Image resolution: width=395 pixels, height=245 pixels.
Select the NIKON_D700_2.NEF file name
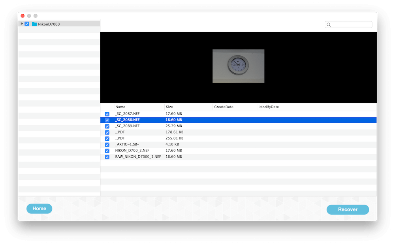pyautogui.click(x=132, y=151)
